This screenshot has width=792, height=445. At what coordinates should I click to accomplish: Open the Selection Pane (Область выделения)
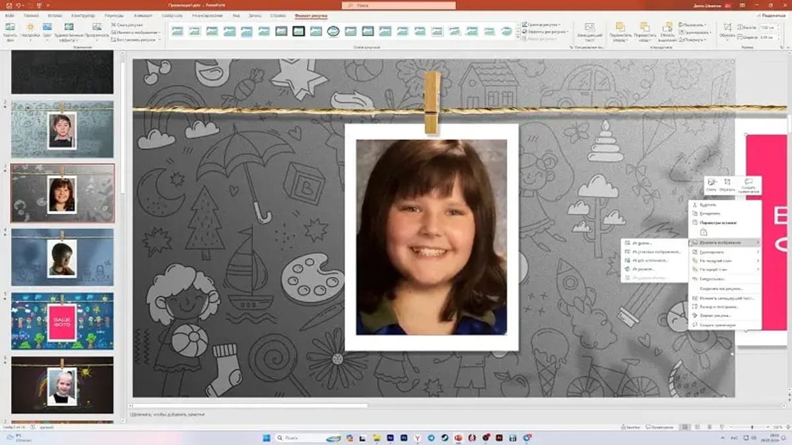(667, 31)
